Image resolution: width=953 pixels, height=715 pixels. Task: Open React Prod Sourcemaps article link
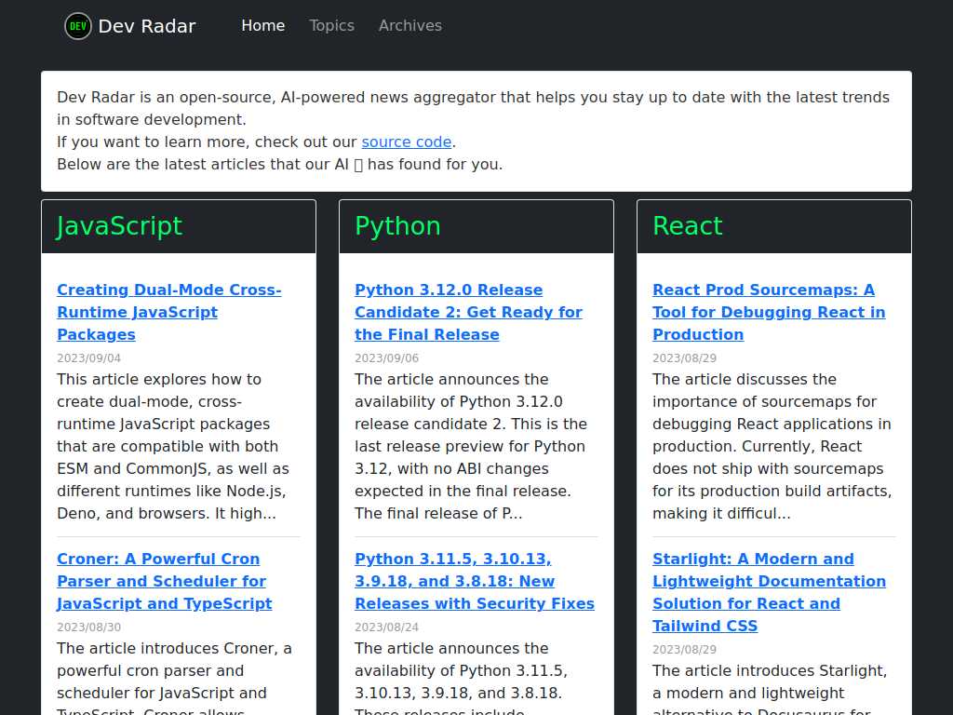click(x=769, y=312)
